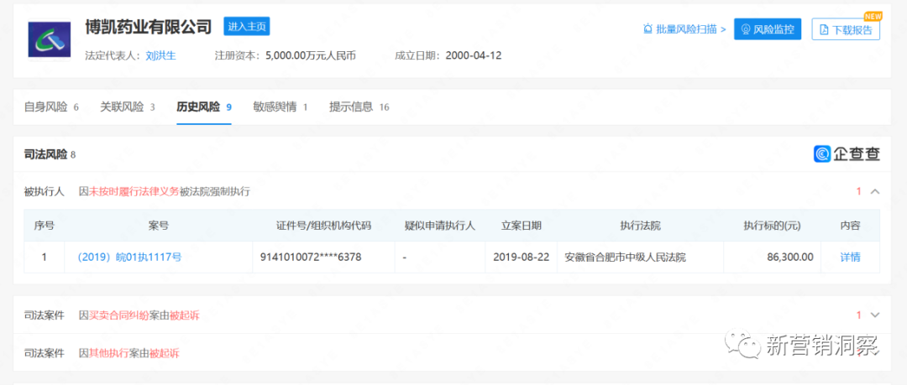Click the 执行标的(元) column header
The height and width of the screenshot is (385, 907).
(x=773, y=226)
